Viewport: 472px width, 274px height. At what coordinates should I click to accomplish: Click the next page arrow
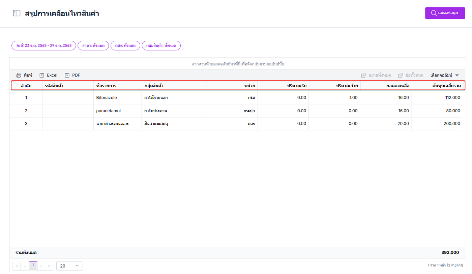[41, 266]
